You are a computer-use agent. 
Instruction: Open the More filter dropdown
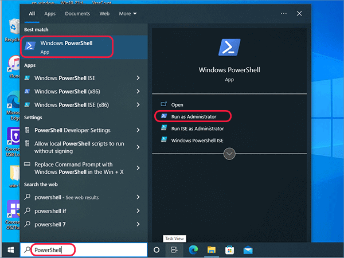pyautogui.click(x=128, y=14)
